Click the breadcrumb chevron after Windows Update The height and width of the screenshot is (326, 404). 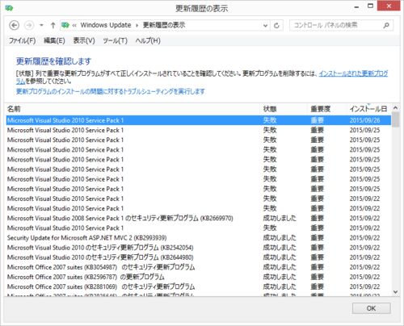[x=137, y=26]
